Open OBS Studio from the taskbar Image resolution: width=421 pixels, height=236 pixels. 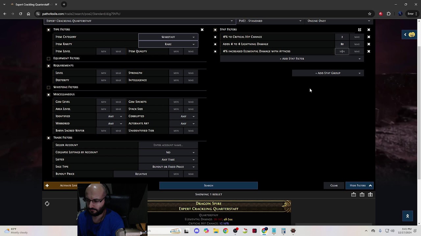click(235, 231)
